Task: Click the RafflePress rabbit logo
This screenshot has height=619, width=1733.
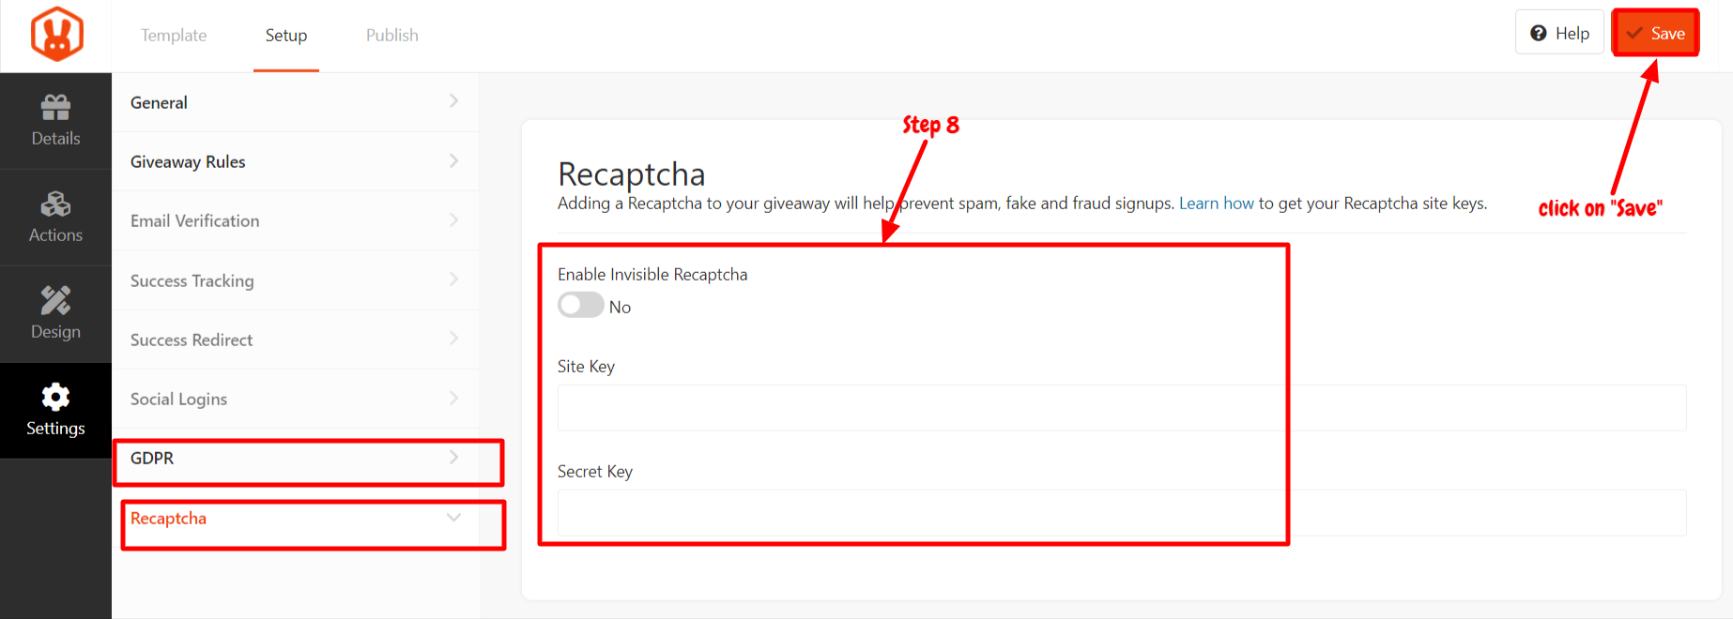Action: [56, 35]
